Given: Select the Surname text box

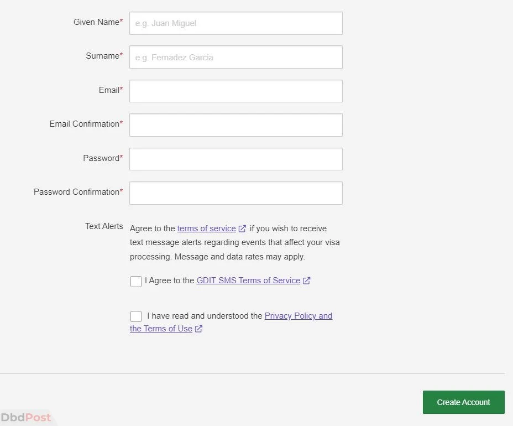Looking at the screenshot, I should pos(236,57).
